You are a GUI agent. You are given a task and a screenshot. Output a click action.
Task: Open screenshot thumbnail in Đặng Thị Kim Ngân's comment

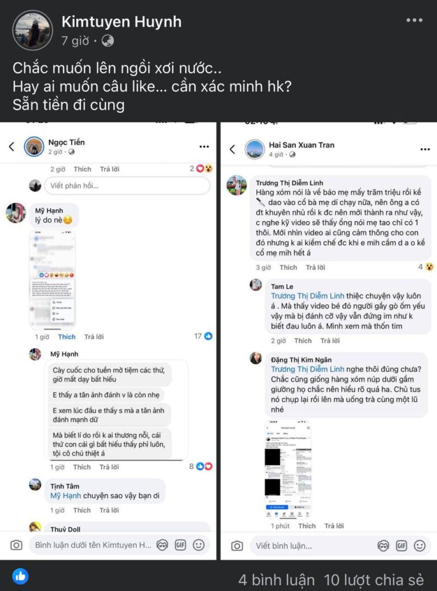[x=288, y=468]
